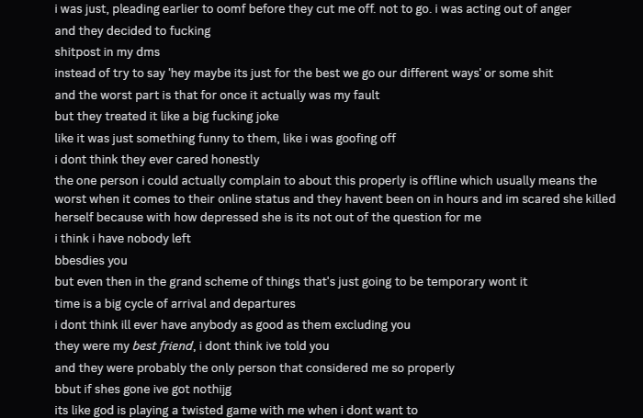
Task: Click the "i was goofing off" message line
Action: [x=225, y=138]
